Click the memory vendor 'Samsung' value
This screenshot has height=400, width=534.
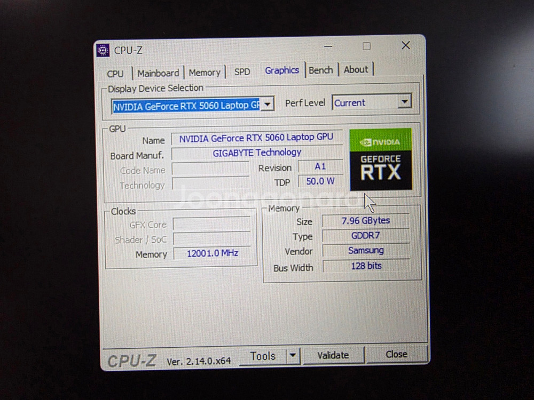[x=366, y=250]
